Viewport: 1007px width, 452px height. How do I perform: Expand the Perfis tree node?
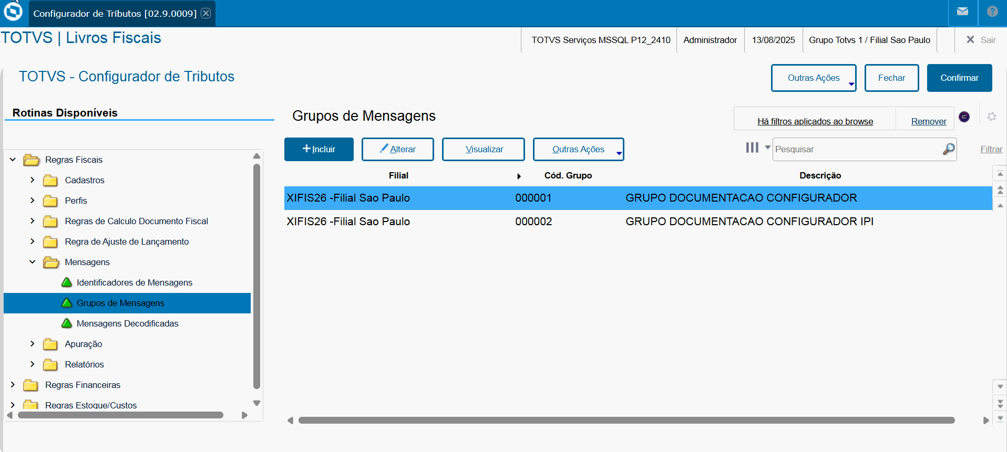click(33, 201)
